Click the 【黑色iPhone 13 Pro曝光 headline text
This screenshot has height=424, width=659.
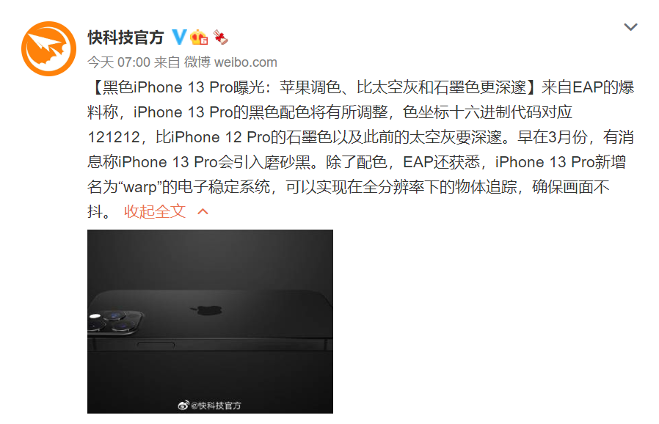(x=178, y=87)
